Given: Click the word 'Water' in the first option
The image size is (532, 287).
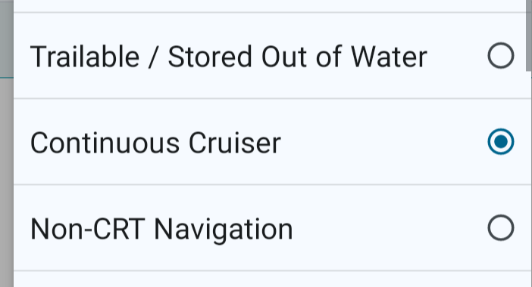Looking at the screenshot, I should click(389, 57).
